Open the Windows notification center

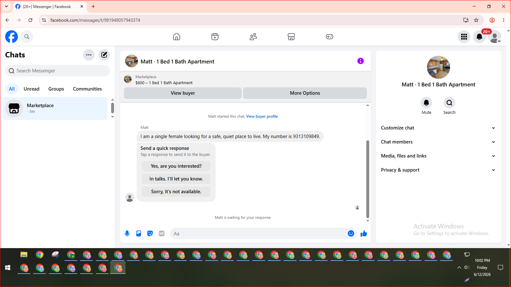tap(500, 268)
